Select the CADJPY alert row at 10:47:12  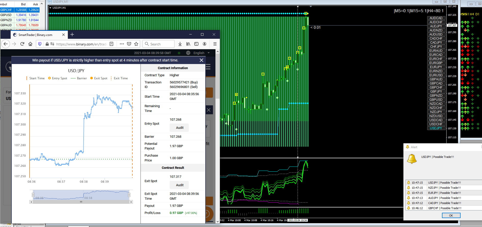coord(444,203)
